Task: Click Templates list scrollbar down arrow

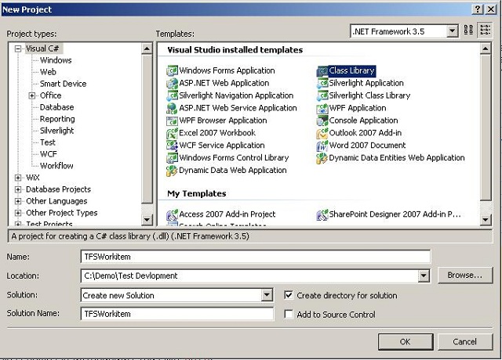Action: [x=486, y=219]
